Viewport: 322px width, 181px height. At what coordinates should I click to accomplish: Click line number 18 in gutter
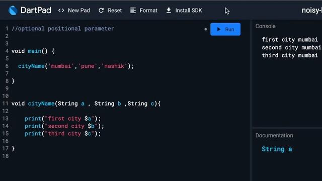pyautogui.click(x=6, y=156)
